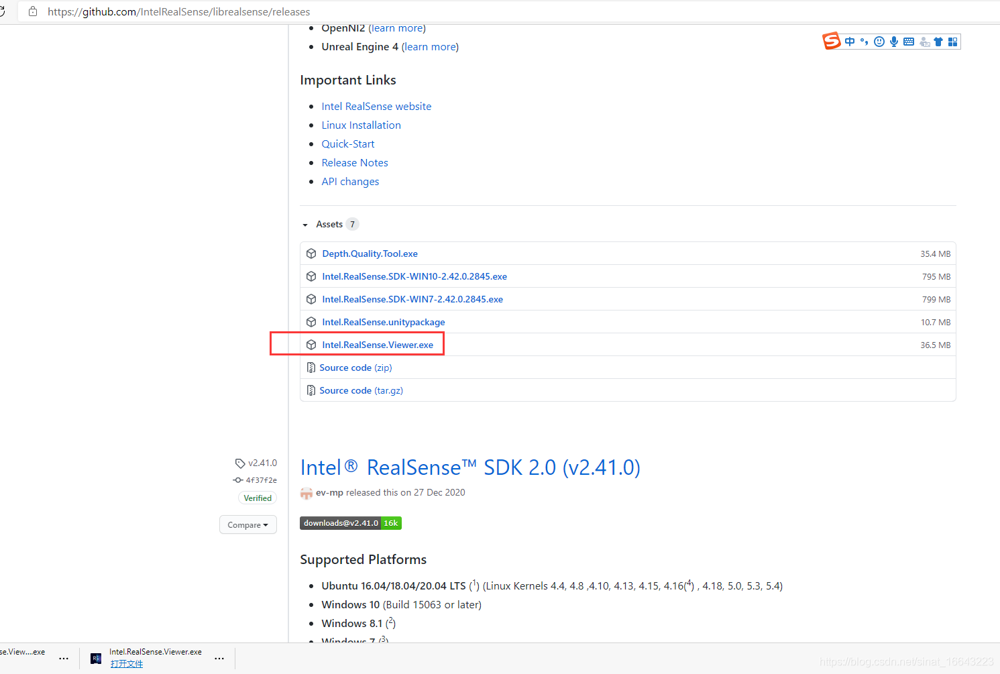
Task: Open the Quick-Start link
Action: point(348,144)
